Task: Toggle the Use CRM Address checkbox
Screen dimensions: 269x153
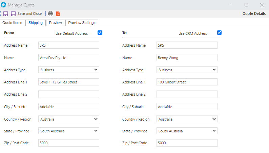Action: point(219,33)
